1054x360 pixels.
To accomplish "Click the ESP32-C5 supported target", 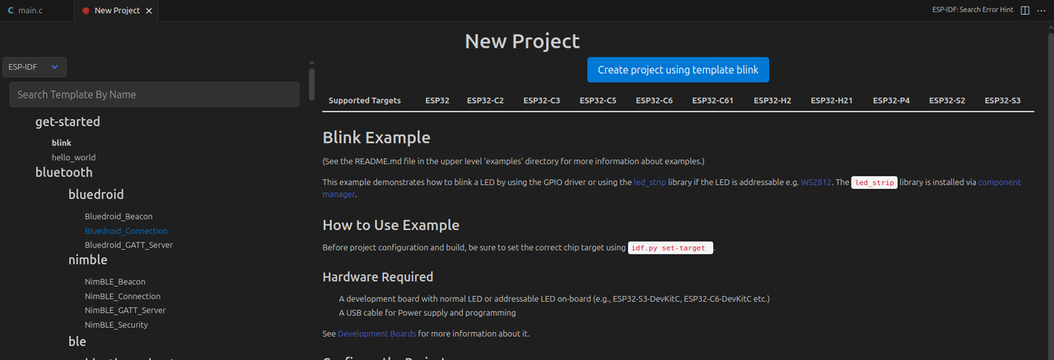I will tap(598, 101).
